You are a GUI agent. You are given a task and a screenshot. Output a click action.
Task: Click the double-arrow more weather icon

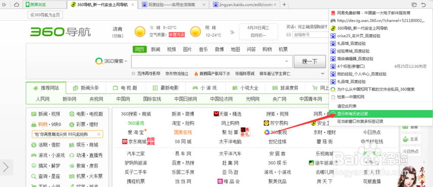[232, 32]
